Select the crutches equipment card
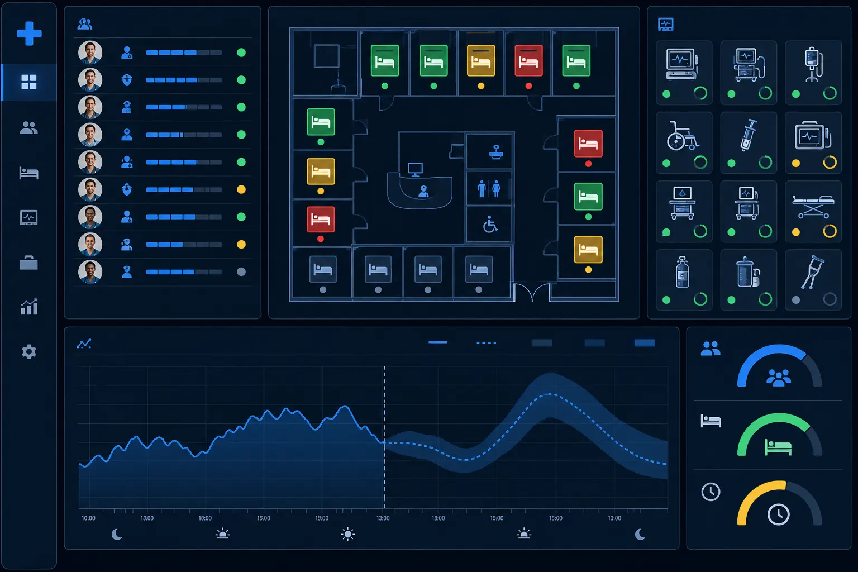The width and height of the screenshot is (858, 572). click(x=813, y=280)
